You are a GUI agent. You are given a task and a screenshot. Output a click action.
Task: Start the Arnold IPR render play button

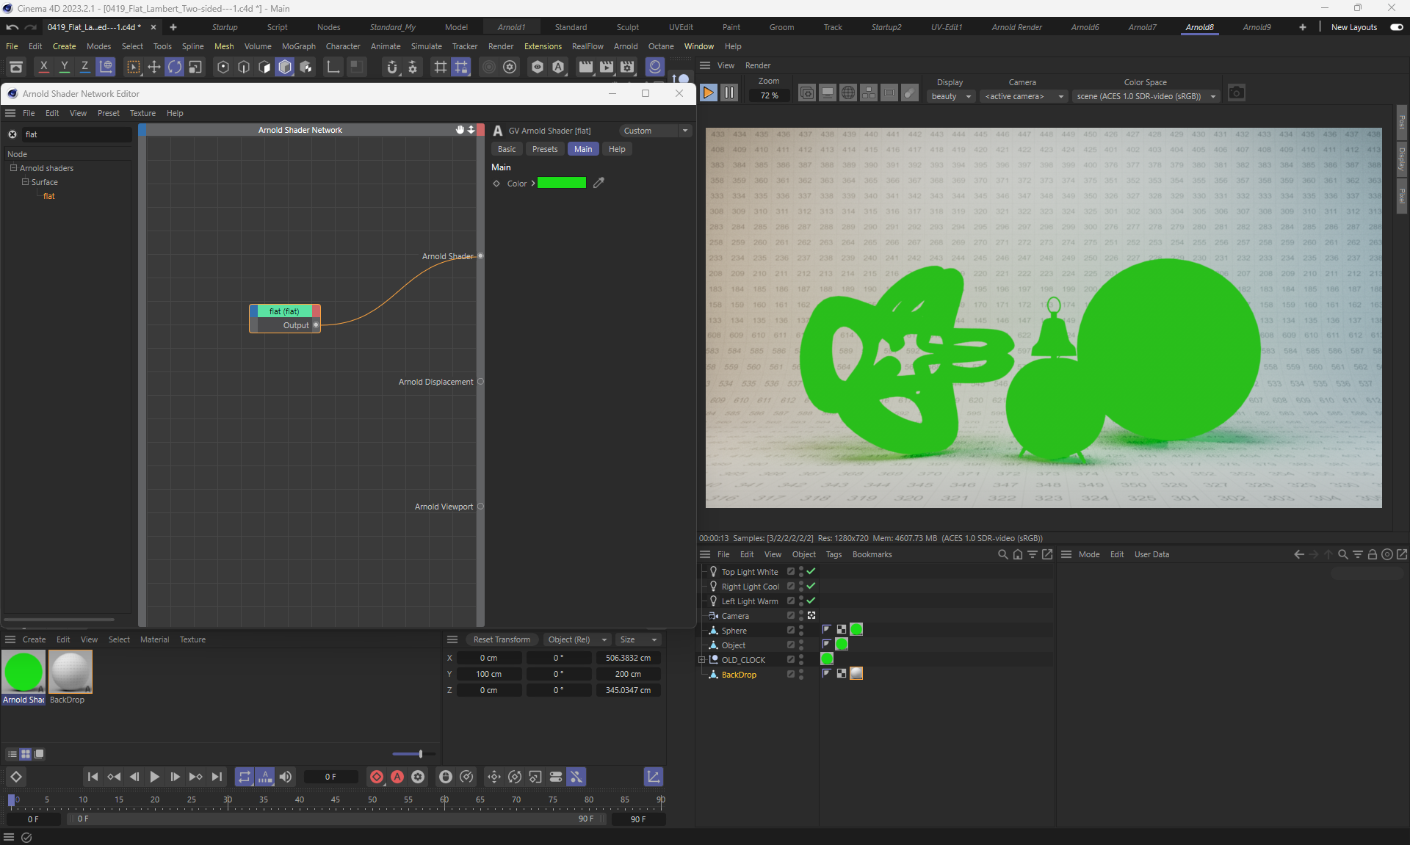709,93
